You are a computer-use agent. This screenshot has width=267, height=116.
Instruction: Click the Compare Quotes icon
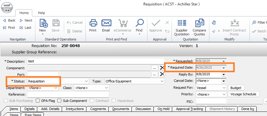[199, 23]
